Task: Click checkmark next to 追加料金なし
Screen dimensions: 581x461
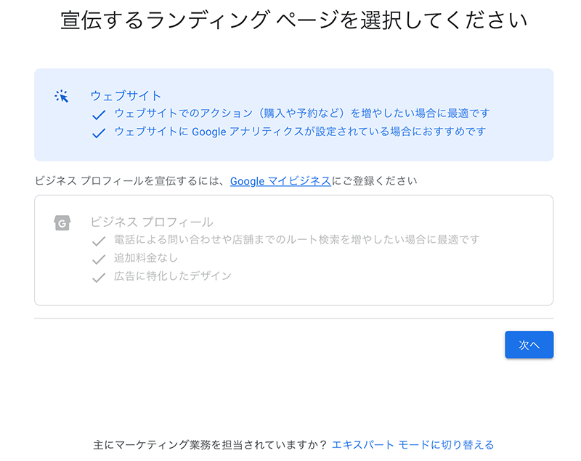Action: coord(99,260)
